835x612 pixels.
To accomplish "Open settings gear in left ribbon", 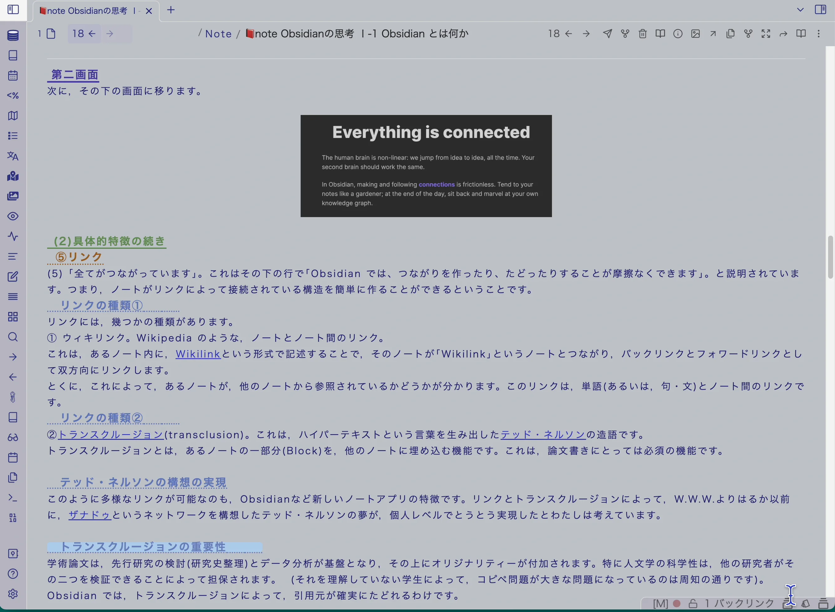I will click(x=13, y=594).
